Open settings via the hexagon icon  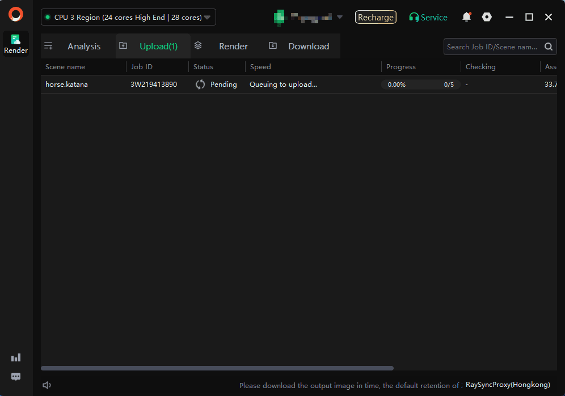pyautogui.click(x=487, y=17)
